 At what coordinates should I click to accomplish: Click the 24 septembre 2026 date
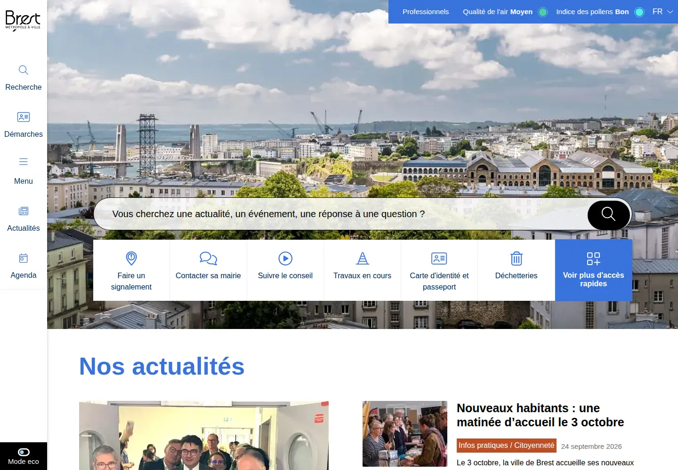coord(591,446)
